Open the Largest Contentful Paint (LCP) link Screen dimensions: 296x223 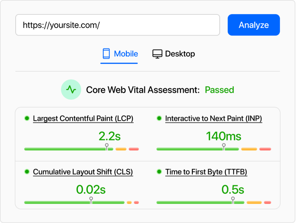click(x=83, y=119)
